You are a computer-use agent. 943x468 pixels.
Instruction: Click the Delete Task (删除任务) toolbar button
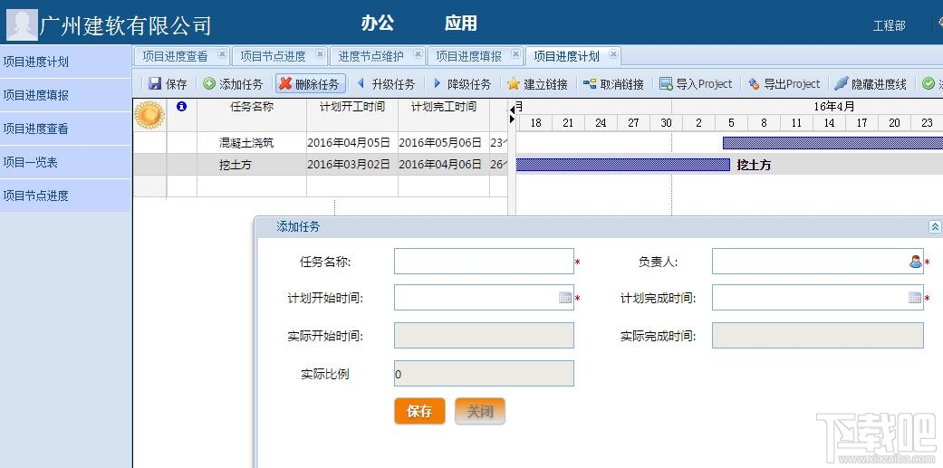pyautogui.click(x=311, y=84)
